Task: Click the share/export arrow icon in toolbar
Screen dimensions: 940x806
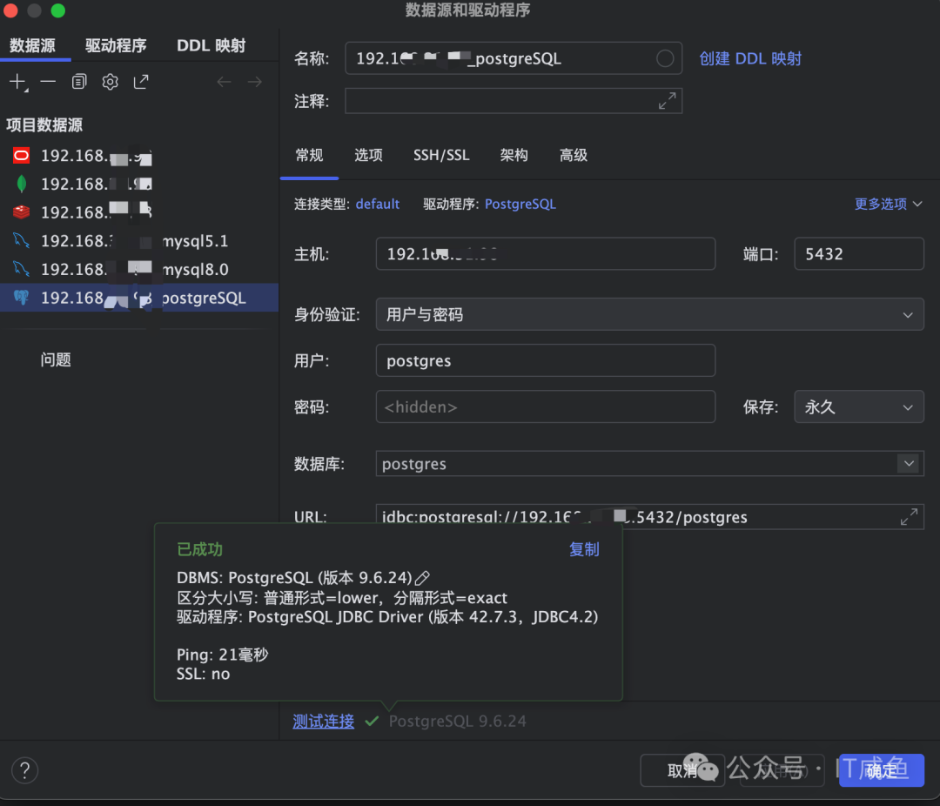Action: point(141,81)
